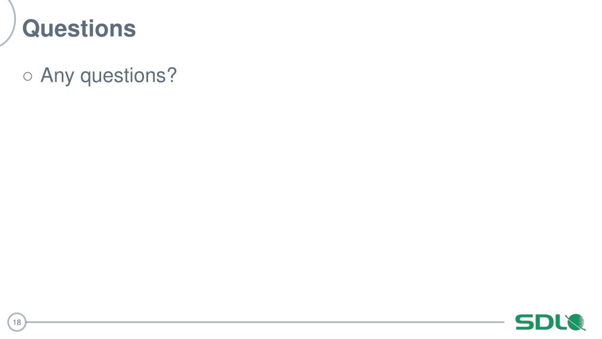Click the circled slide number 18
This screenshot has height=339, width=602.
click(x=17, y=322)
